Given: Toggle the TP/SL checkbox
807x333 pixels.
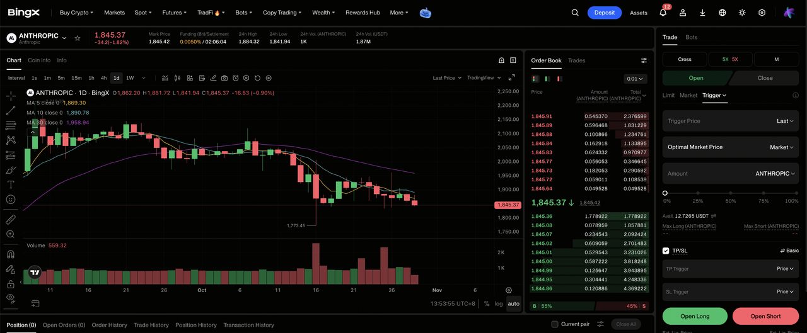Looking at the screenshot, I should click(x=666, y=251).
